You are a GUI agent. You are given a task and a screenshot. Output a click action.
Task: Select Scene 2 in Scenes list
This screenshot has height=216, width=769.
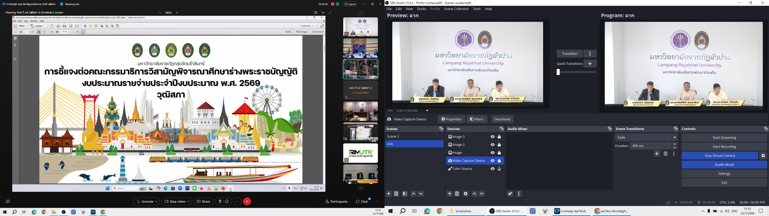point(414,136)
